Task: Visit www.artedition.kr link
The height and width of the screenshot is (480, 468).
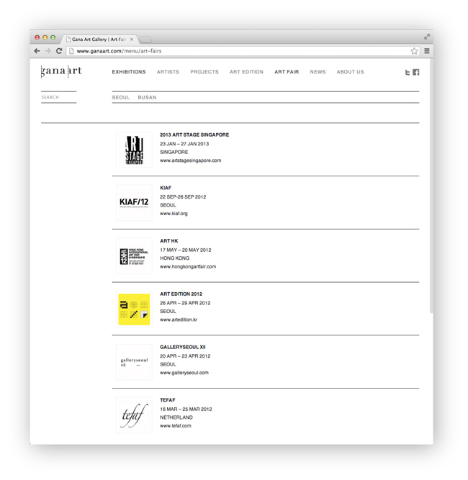Action: 179,320
